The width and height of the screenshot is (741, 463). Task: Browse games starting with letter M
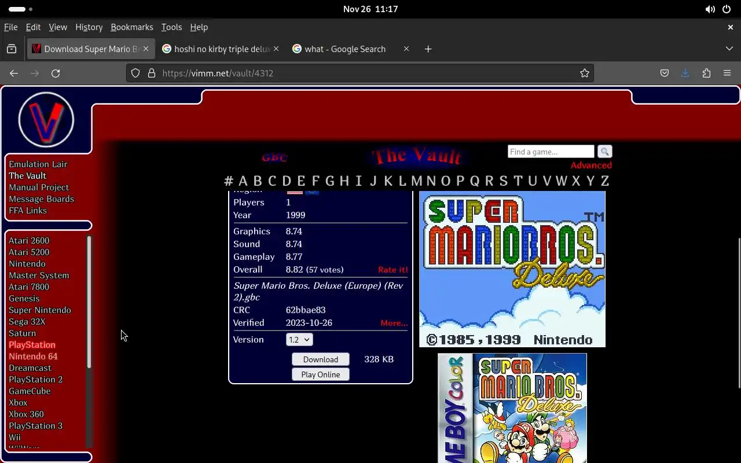[417, 181]
